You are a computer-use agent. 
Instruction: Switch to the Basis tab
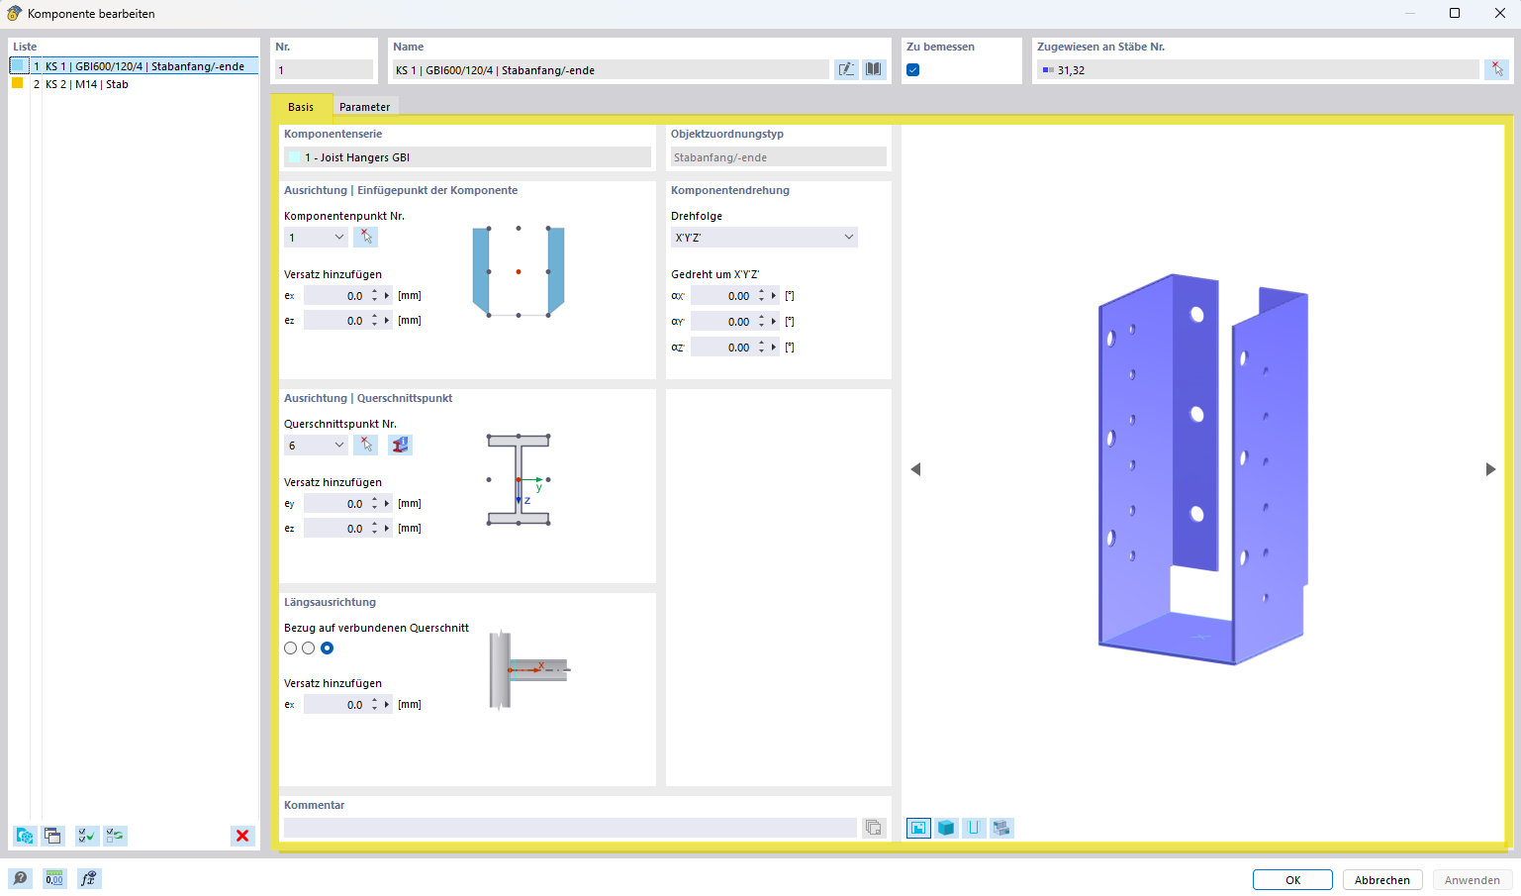click(x=301, y=106)
